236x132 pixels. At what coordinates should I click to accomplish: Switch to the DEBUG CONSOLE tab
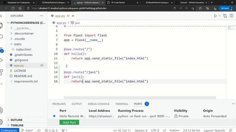click(x=98, y=104)
